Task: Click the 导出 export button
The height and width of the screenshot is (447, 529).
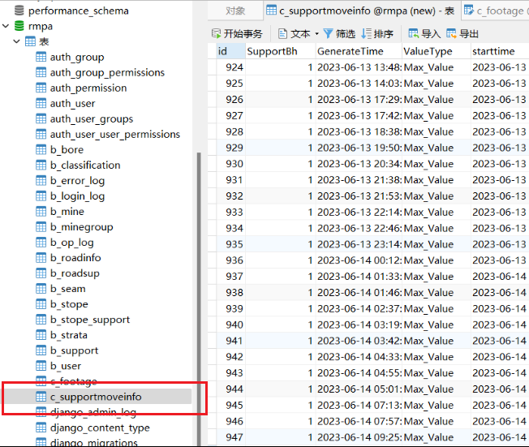Action: coord(462,34)
